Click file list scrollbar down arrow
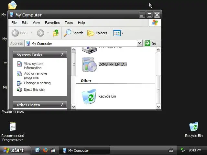This screenshot has height=155, width=207. [158, 107]
